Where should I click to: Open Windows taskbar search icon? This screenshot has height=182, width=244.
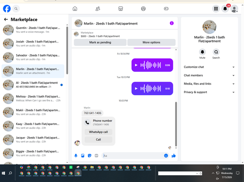pyautogui.click(x=10, y=173)
